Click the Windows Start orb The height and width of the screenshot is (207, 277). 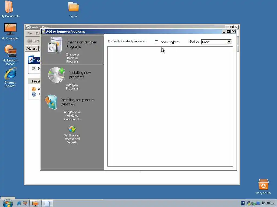coord(8,203)
